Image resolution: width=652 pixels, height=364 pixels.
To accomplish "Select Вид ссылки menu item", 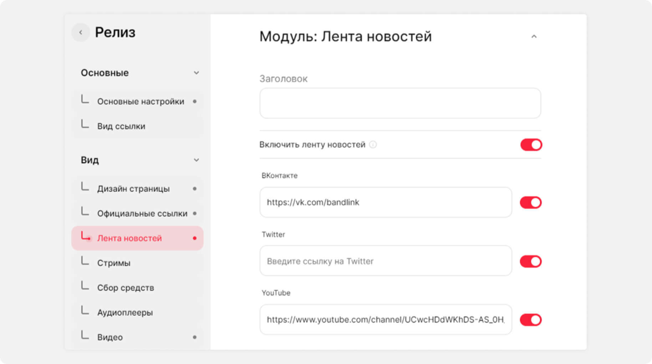I will point(121,126).
